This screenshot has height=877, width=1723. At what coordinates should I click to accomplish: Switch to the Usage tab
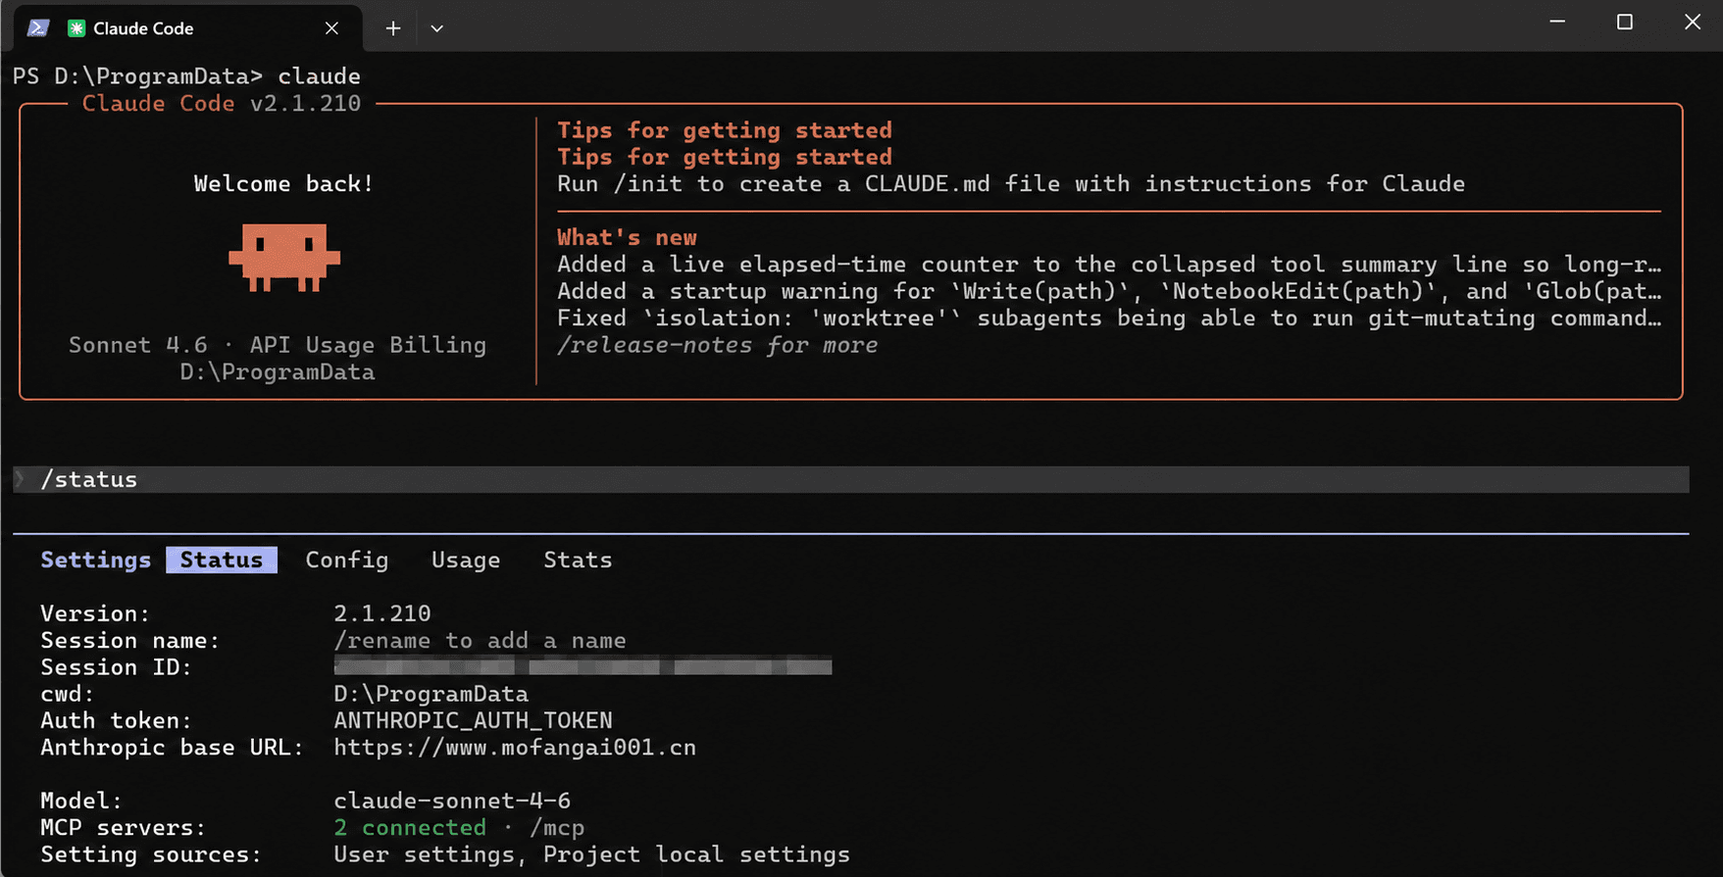coord(466,560)
